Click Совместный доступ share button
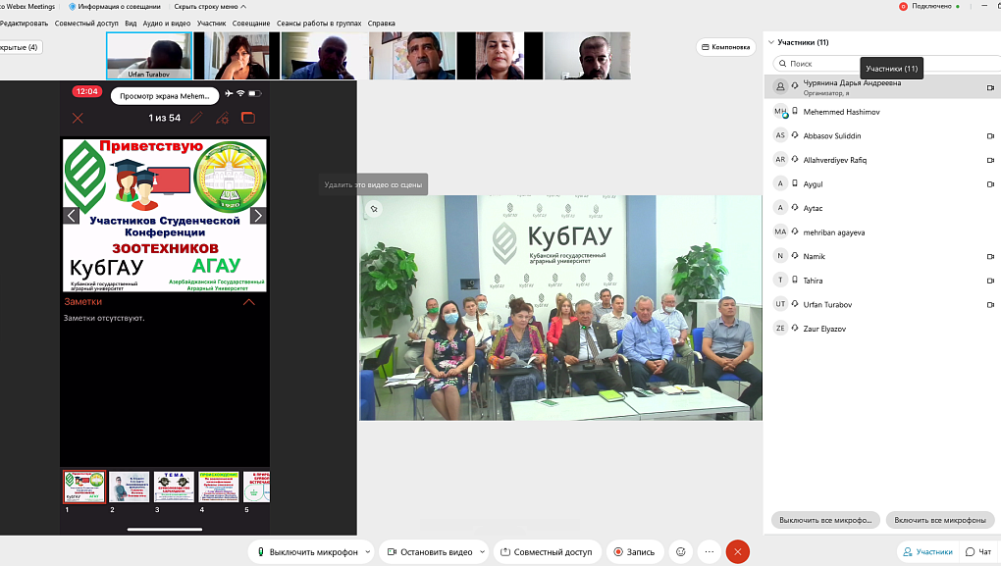The height and width of the screenshot is (566, 1001). tap(547, 552)
